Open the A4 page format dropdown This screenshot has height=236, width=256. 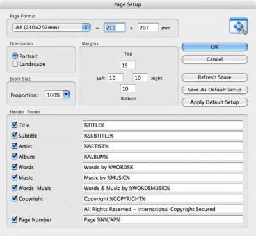[x=51, y=28]
